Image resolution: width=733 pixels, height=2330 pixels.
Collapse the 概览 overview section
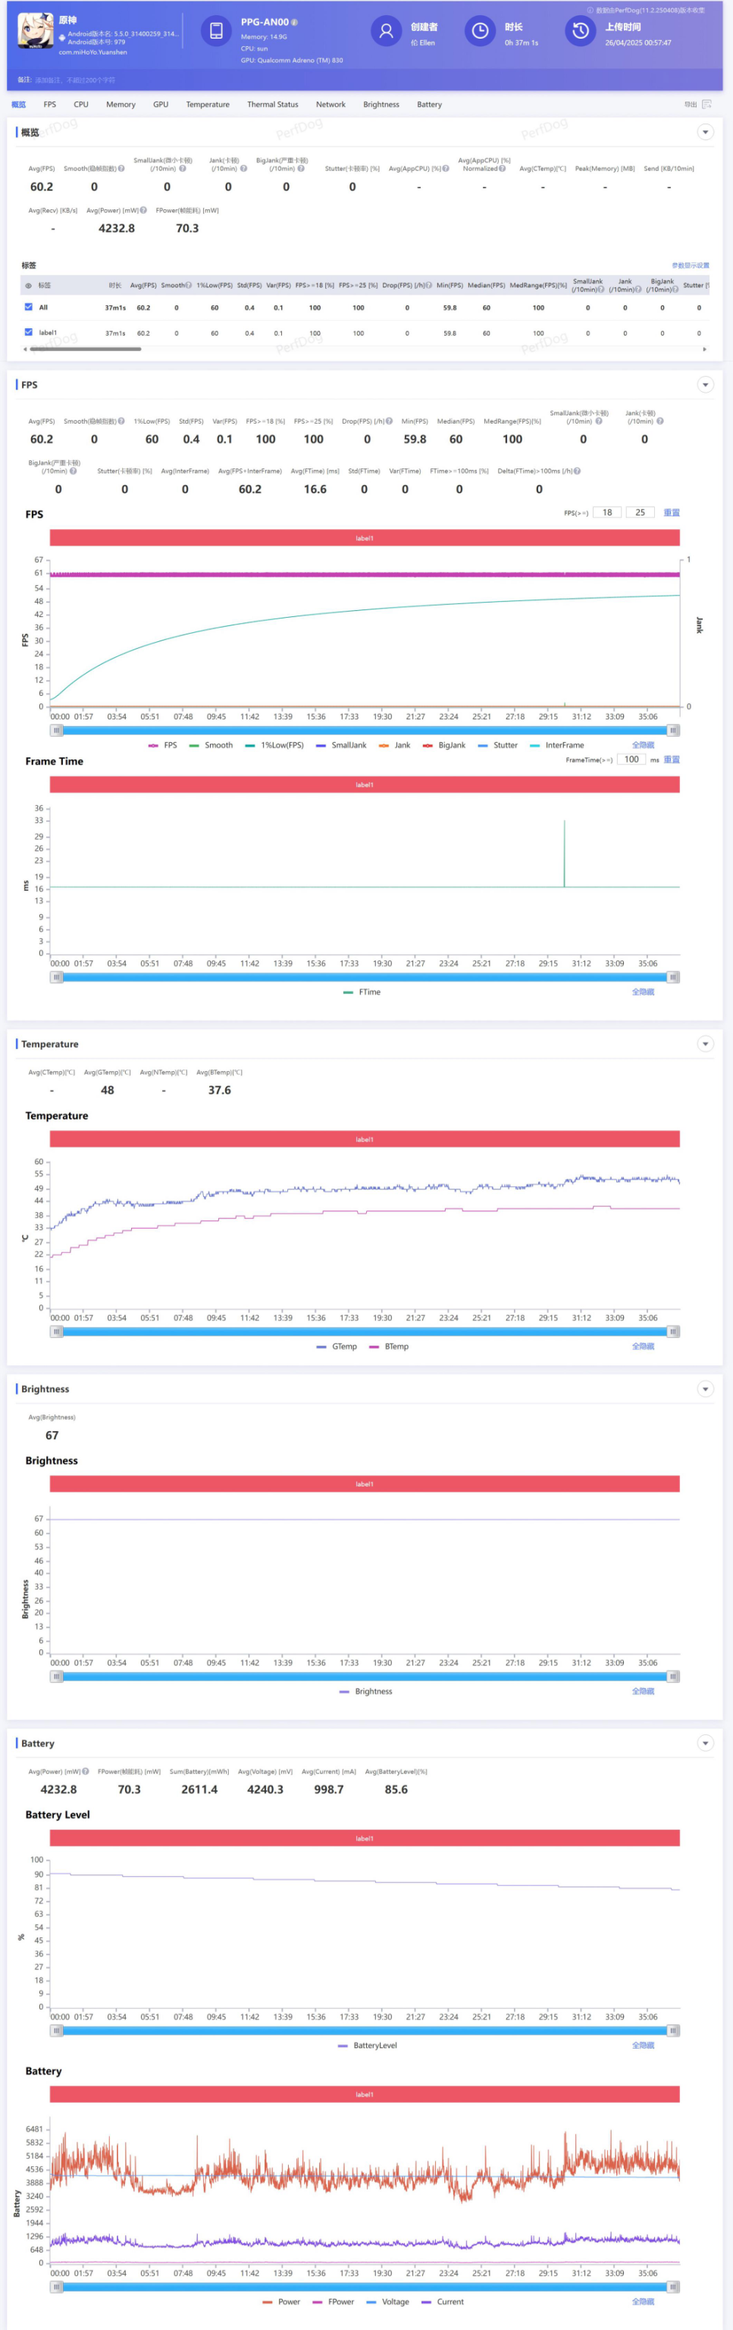tap(705, 132)
